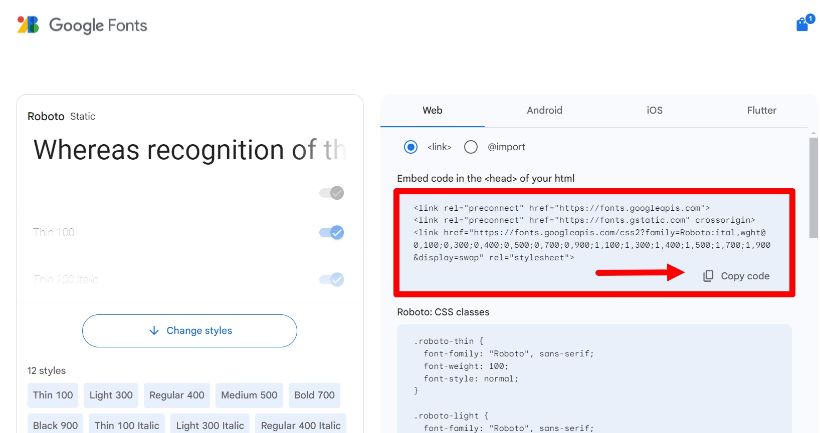Toggle the Thin 100 style switch

(331, 232)
